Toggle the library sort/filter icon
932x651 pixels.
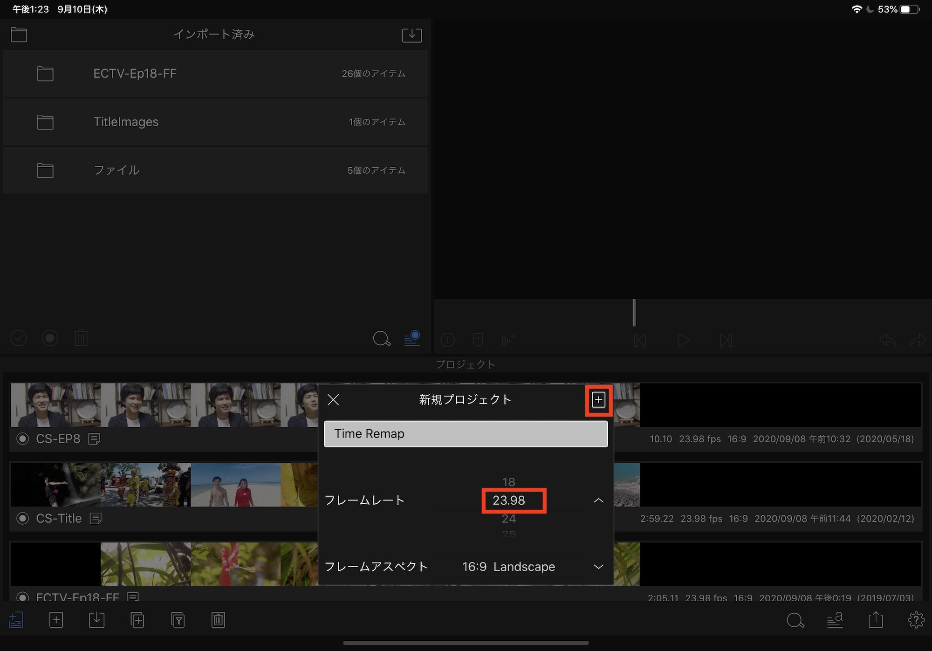coord(412,339)
